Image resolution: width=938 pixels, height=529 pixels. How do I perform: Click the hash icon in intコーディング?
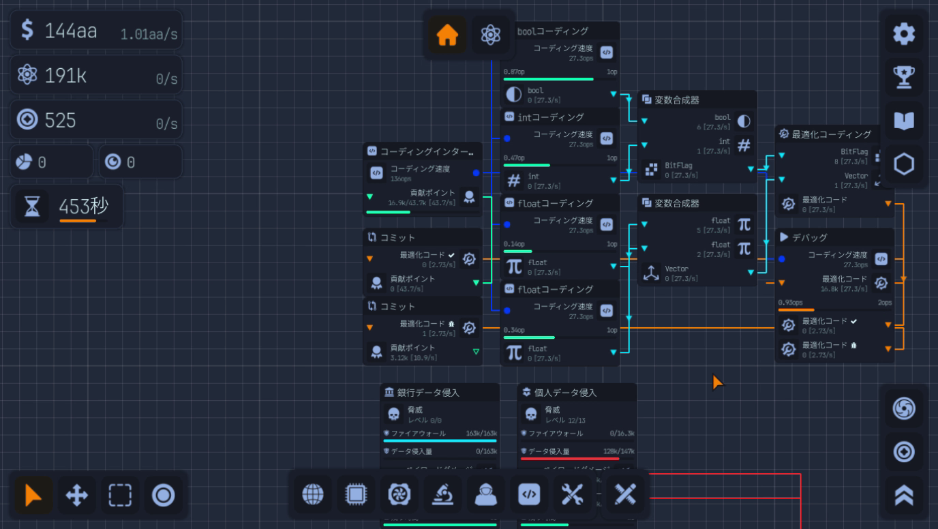[514, 181]
